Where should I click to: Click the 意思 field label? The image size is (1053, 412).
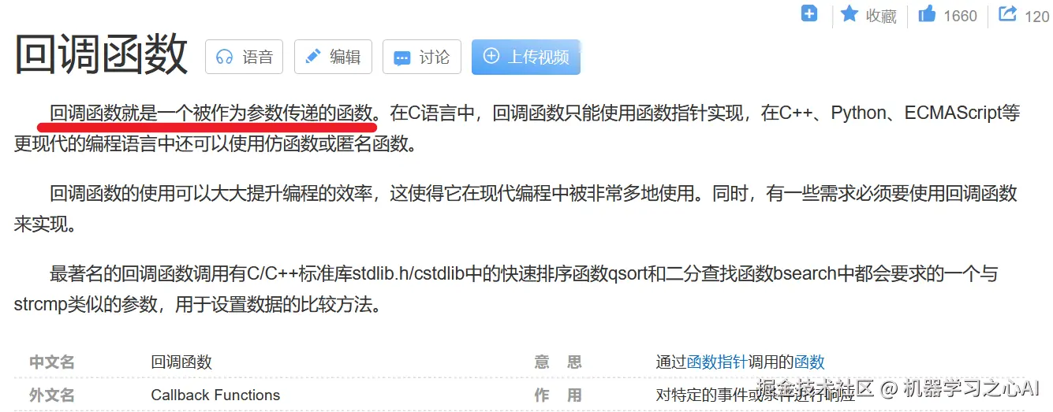click(558, 362)
